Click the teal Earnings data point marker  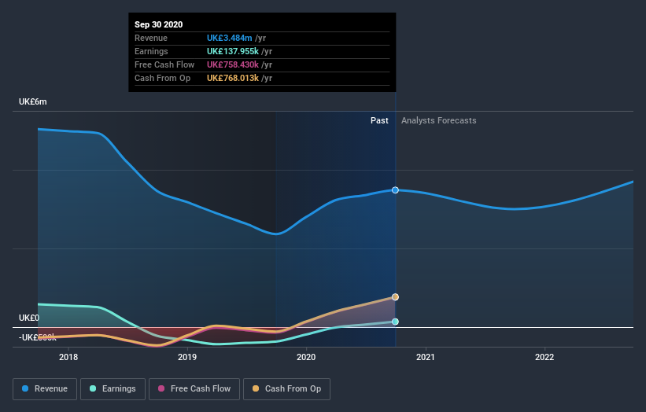coord(395,322)
